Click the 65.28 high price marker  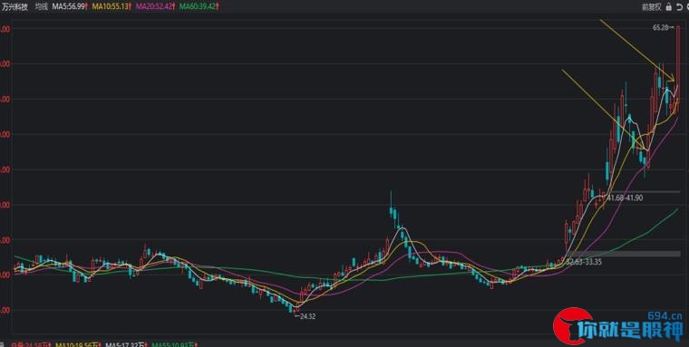click(663, 27)
